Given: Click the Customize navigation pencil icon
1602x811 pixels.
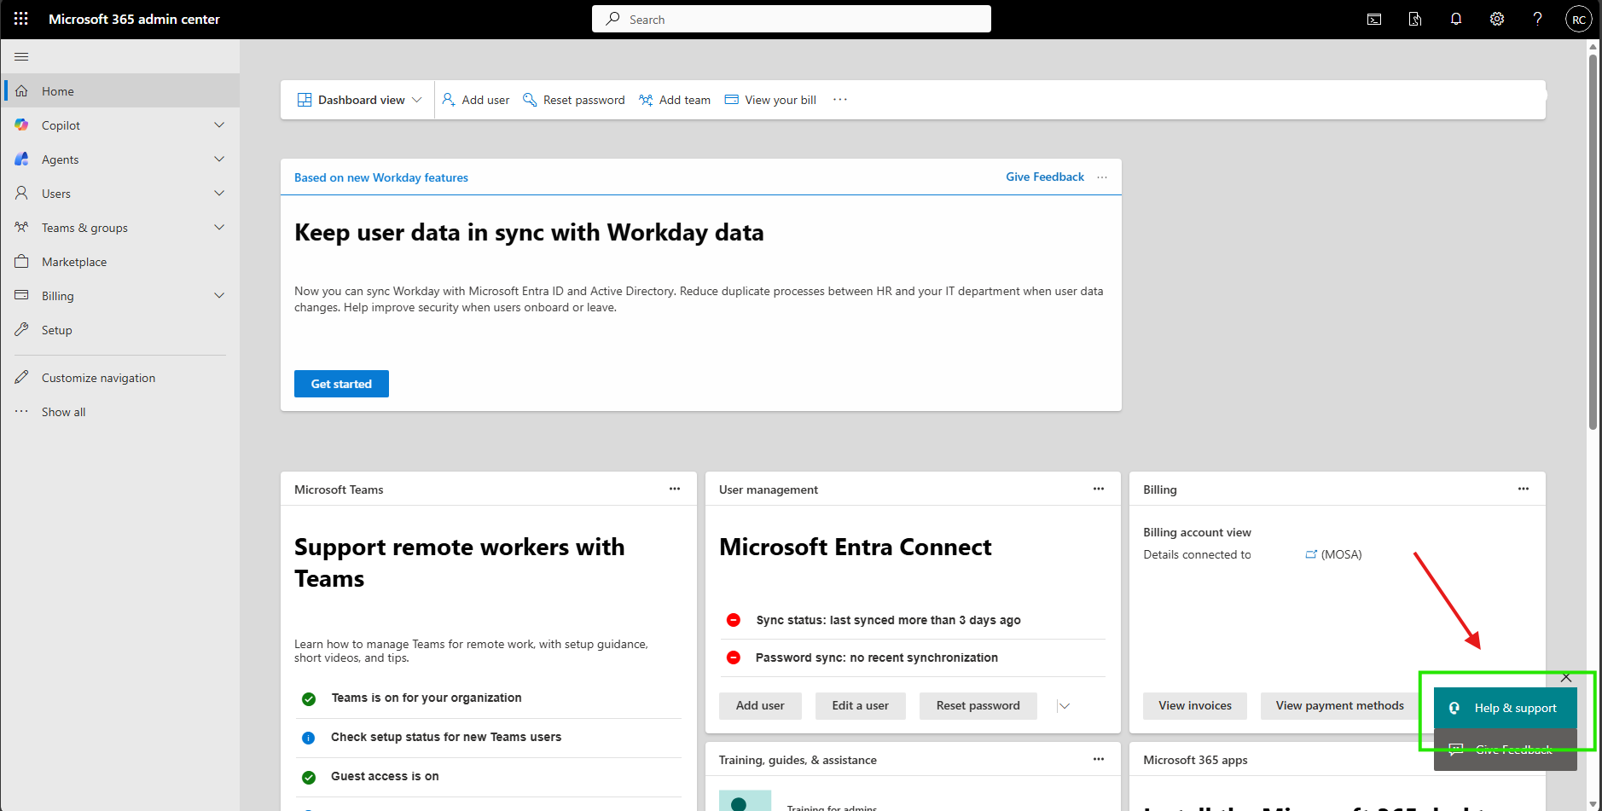Looking at the screenshot, I should point(23,377).
